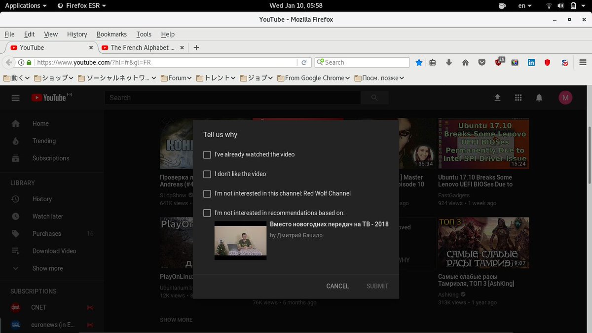Click the YouTube search magnifier button
Screen dimensions: 592x333
[x=374, y=98]
